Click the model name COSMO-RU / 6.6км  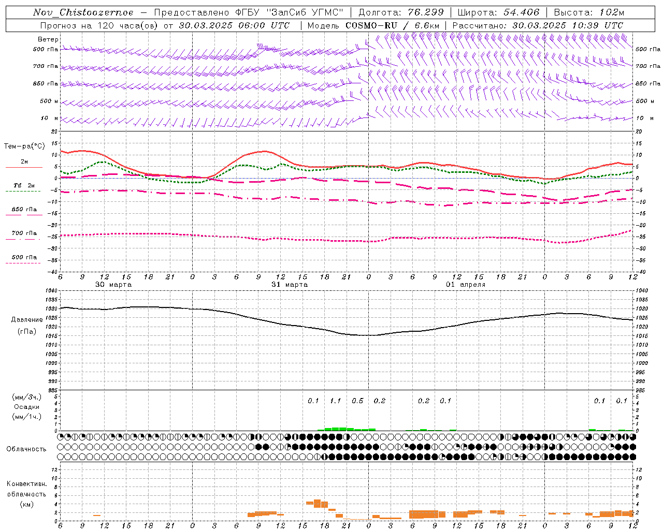(x=392, y=25)
